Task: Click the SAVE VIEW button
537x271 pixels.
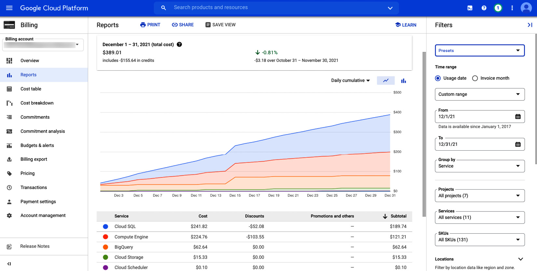Action: pyautogui.click(x=220, y=25)
